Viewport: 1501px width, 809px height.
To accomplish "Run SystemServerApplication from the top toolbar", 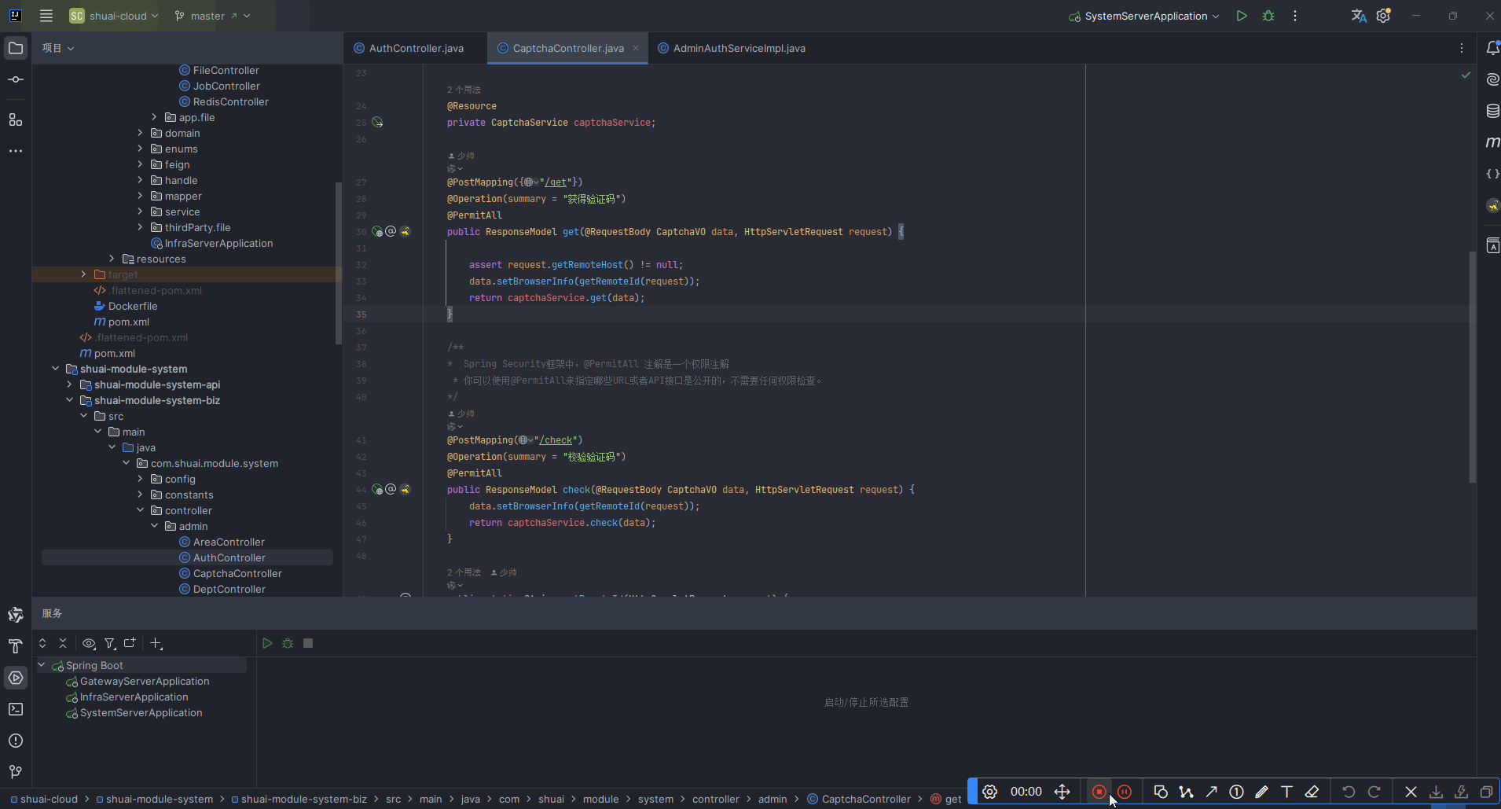I will click(x=1242, y=16).
